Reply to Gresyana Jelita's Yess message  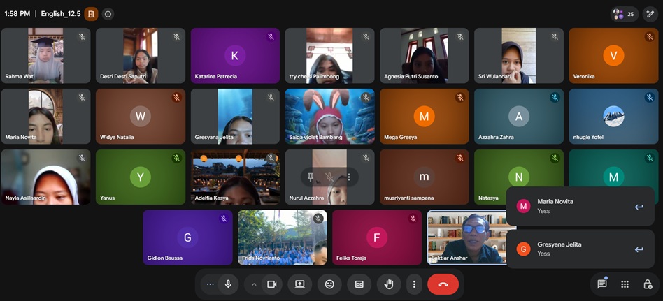(x=639, y=249)
